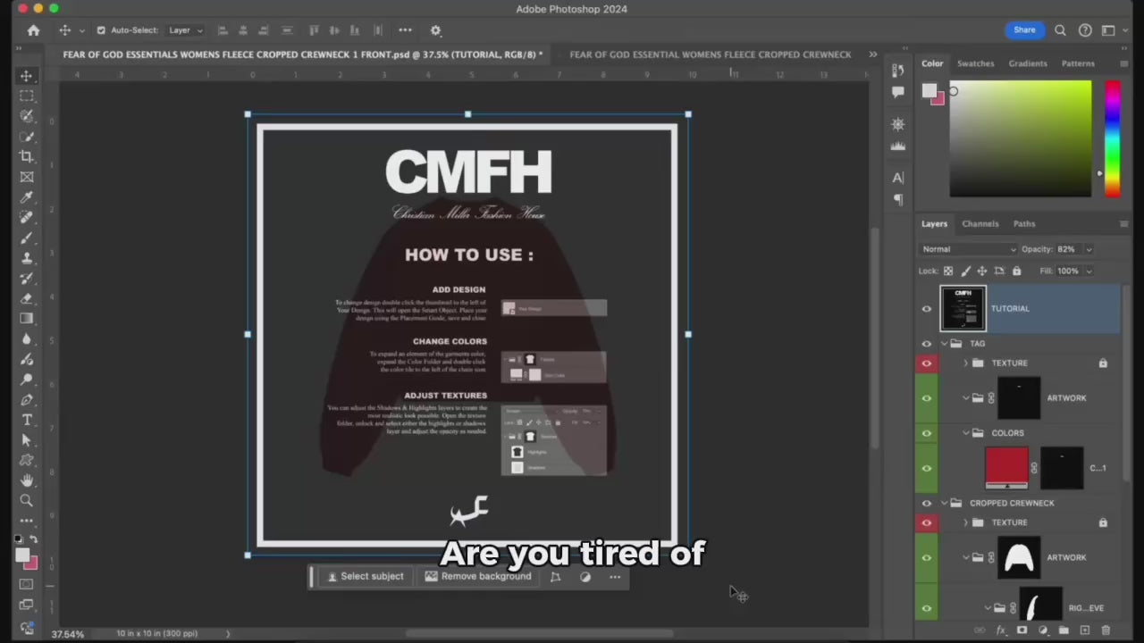
Task: Hide the TUTORIAL layer
Action: (x=927, y=309)
